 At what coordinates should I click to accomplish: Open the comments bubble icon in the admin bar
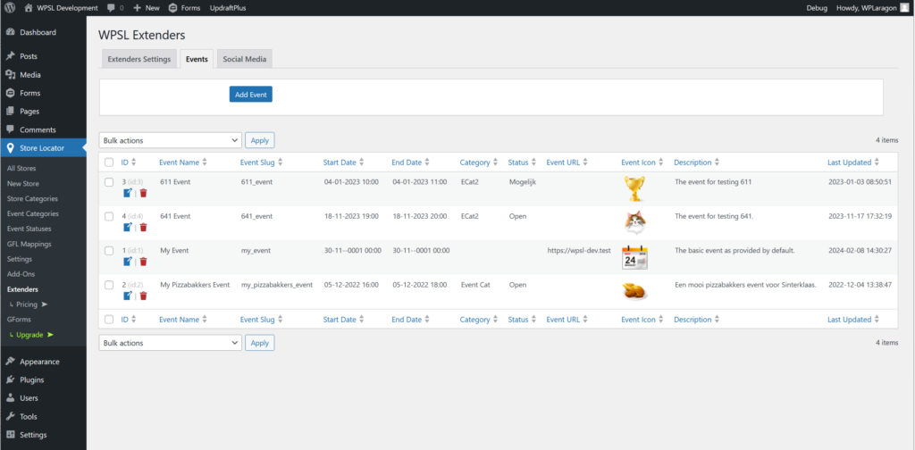(x=111, y=7)
